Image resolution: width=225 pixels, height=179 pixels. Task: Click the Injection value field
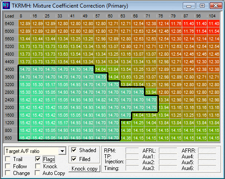132,162
